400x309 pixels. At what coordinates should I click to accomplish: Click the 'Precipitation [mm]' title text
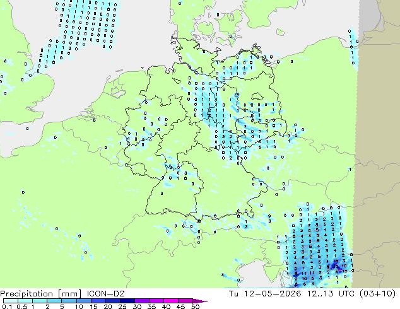[x=41, y=294]
